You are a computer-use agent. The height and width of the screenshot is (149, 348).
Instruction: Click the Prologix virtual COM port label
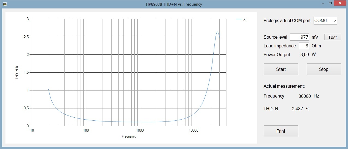(x=287, y=21)
